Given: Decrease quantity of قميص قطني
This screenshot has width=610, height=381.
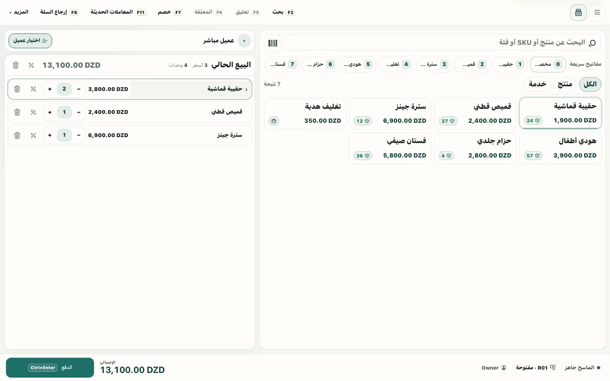Looking at the screenshot, I should coord(79,112).
